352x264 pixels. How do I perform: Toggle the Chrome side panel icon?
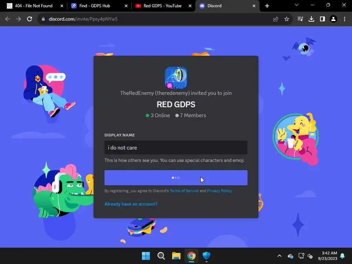tap(322, 19)
